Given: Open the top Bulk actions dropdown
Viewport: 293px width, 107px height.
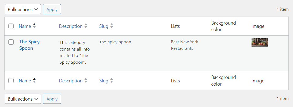Looking at the screenshot, I should click(23, 9).
